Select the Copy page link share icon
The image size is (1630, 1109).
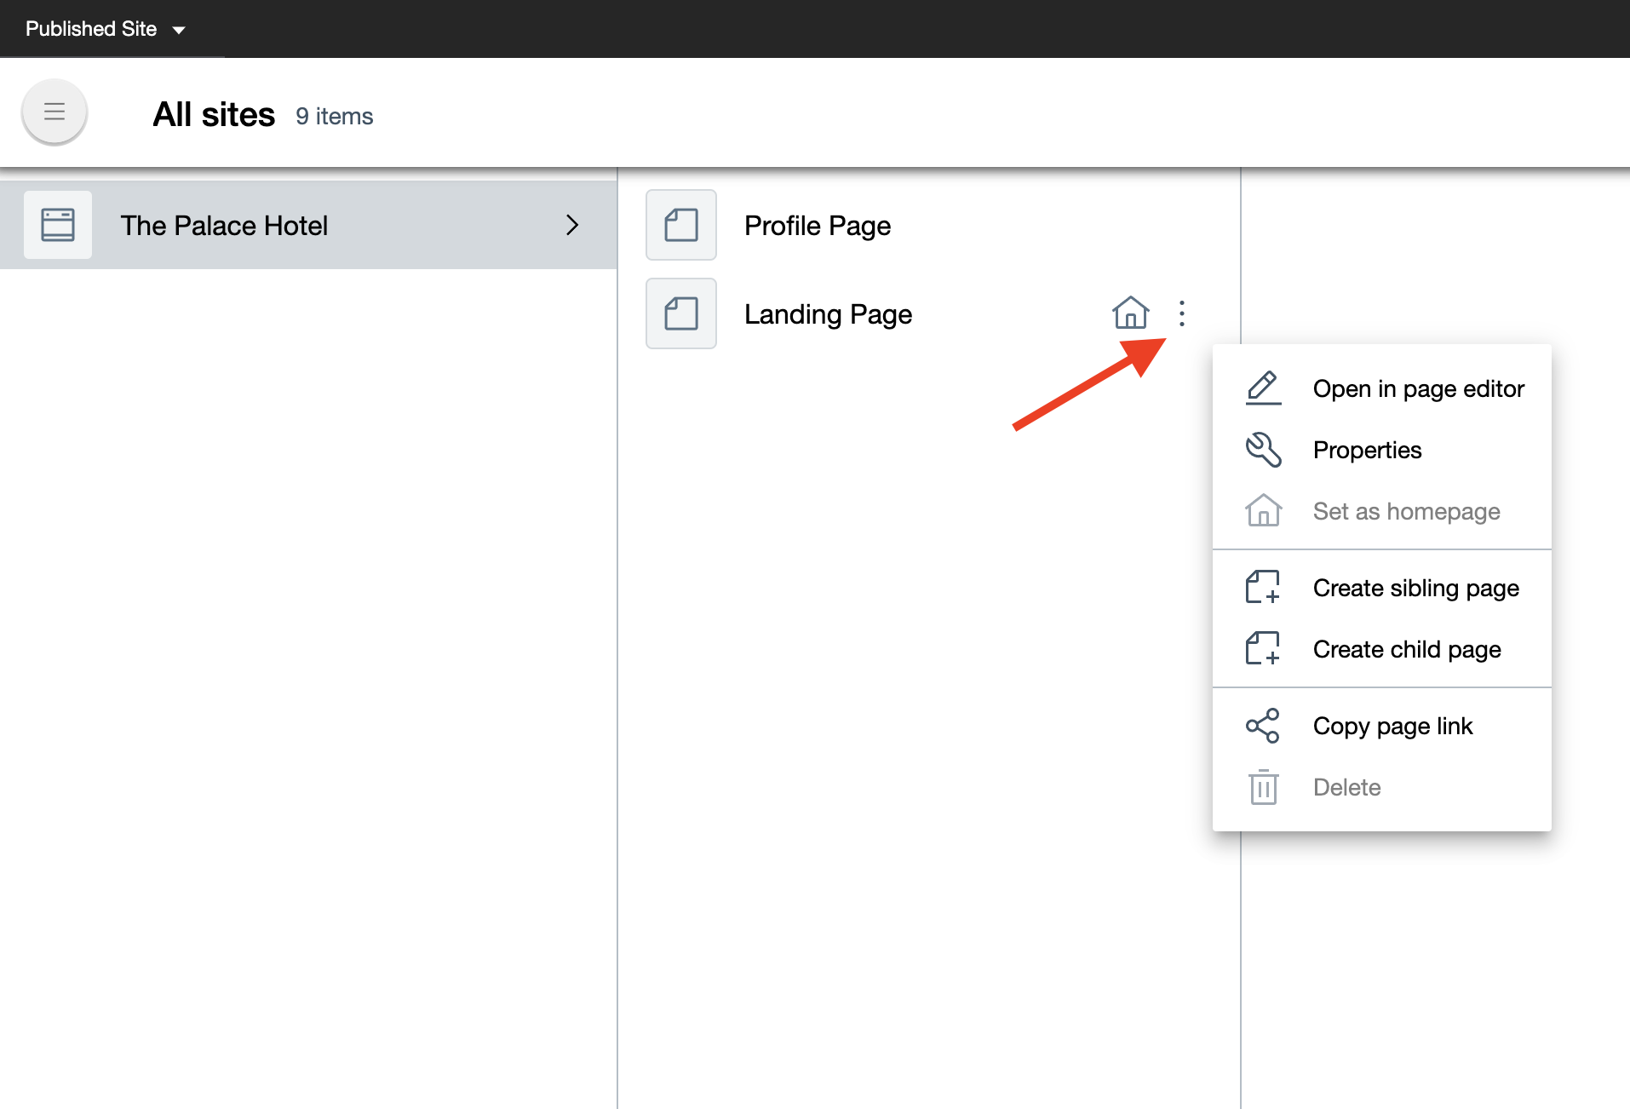[x=1263, y=725]
